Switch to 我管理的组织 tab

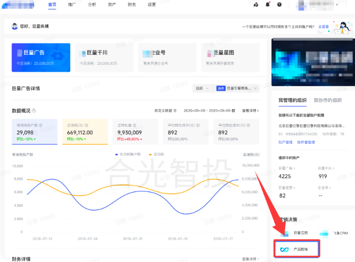293,100
